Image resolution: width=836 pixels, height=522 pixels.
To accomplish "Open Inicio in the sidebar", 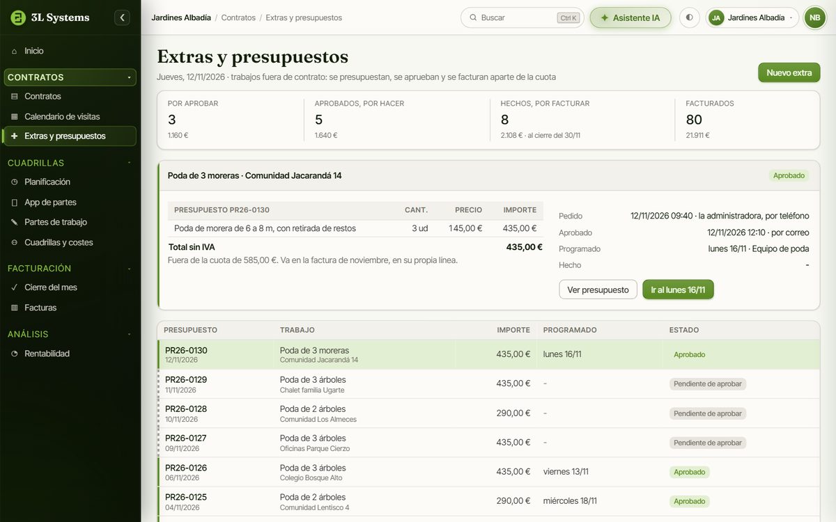I will (70, 51).
